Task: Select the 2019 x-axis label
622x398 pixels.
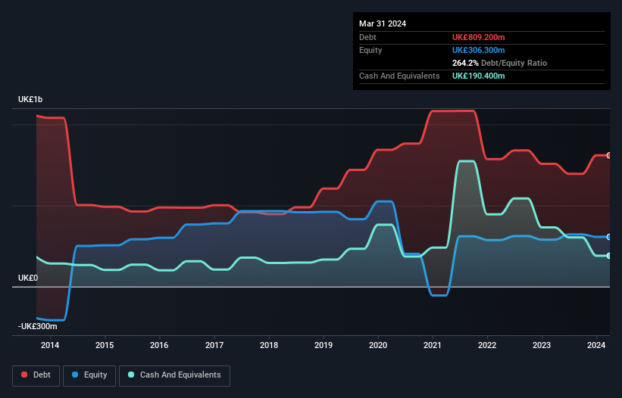Action: (x=324, y=345)
